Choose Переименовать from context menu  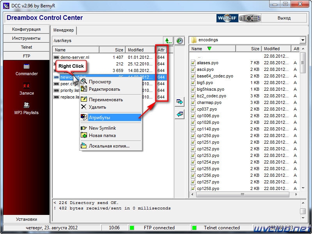[x=111, y=100]
